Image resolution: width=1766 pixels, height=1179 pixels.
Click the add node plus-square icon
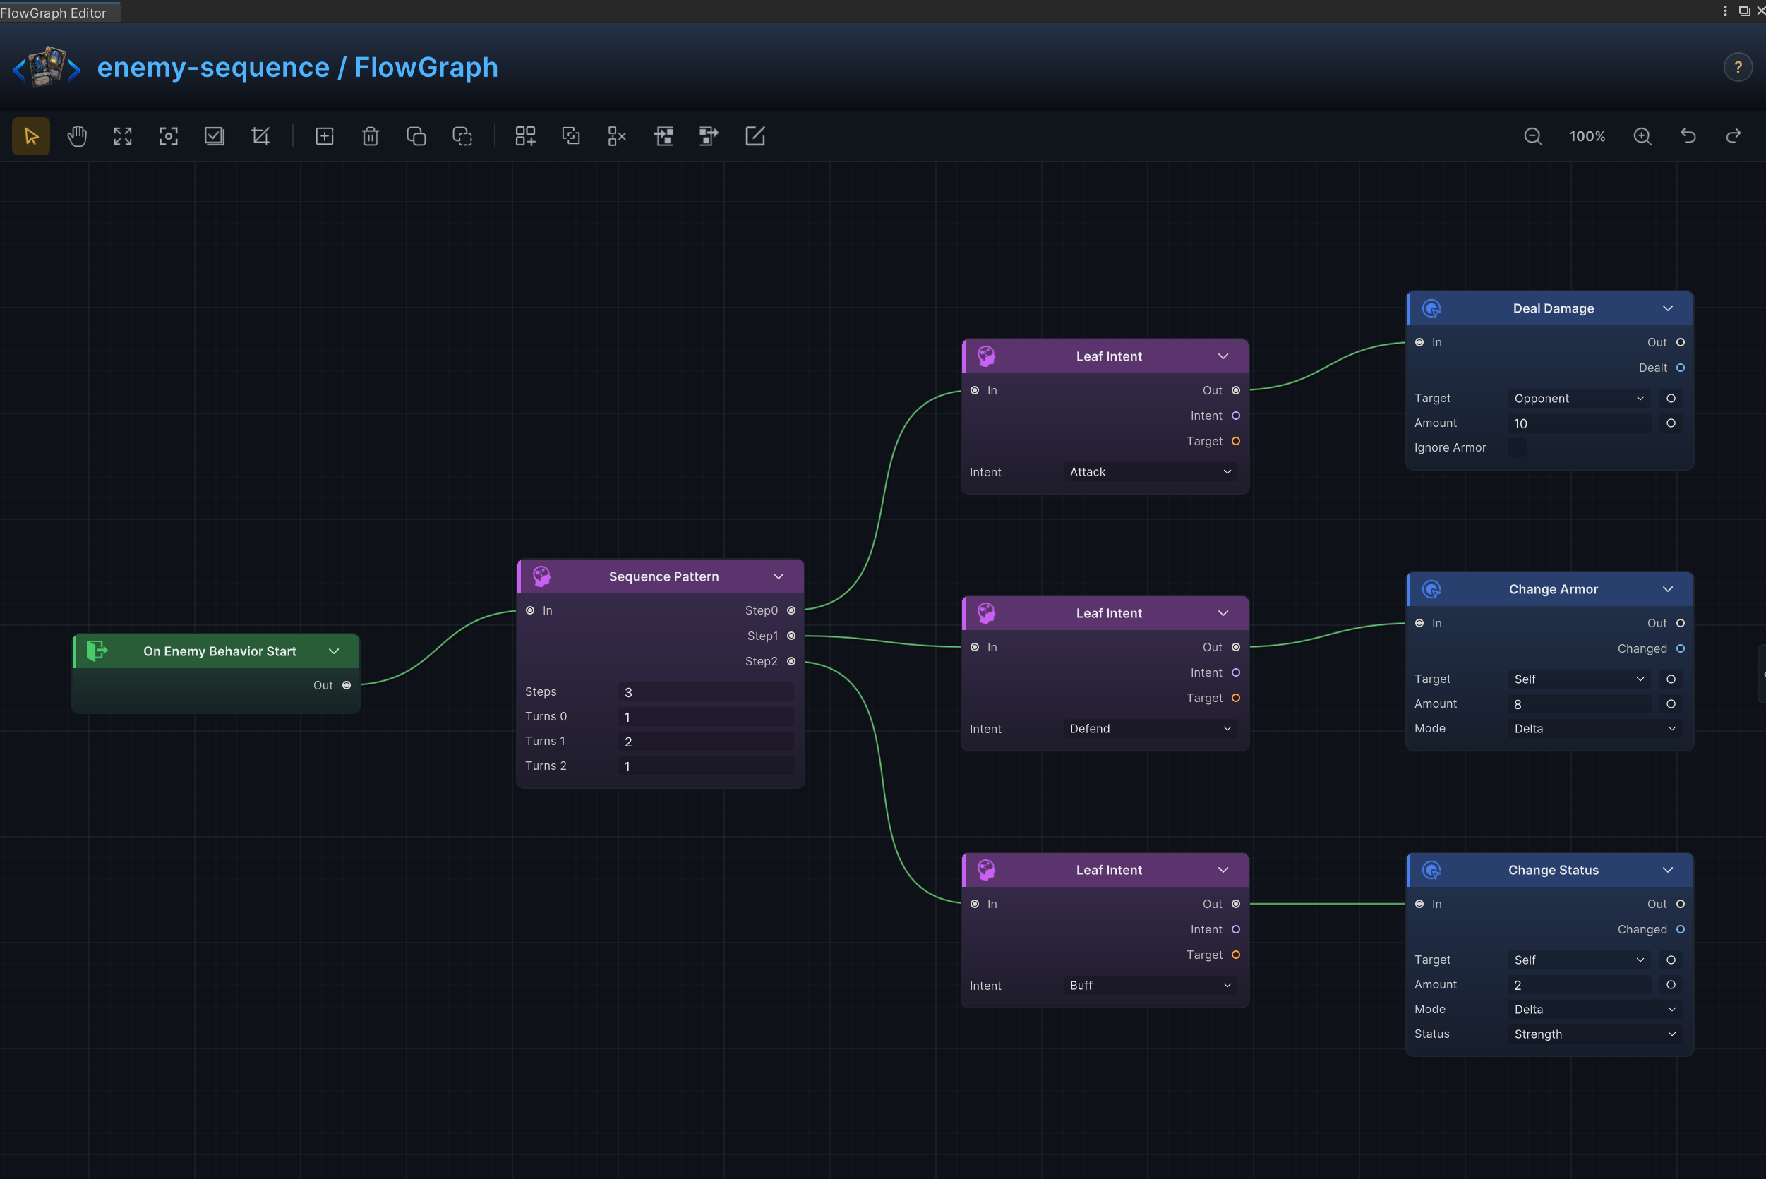point(324,136)
